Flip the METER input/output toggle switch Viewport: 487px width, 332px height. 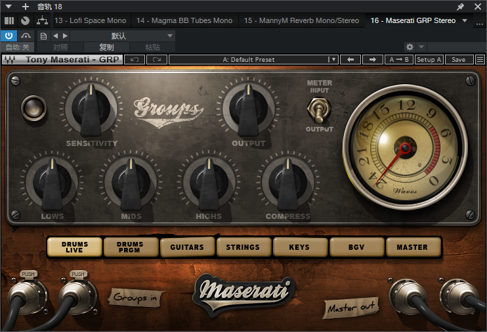(319, 110)
